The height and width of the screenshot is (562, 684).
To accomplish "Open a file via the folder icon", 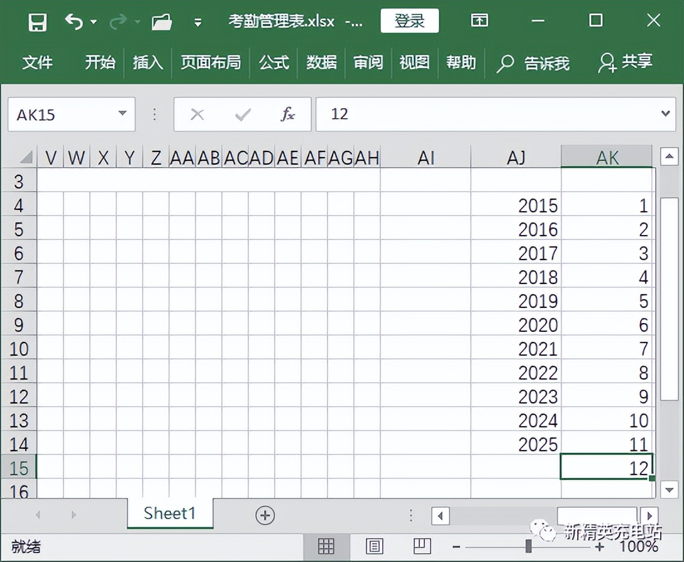I will coord(161,21).
